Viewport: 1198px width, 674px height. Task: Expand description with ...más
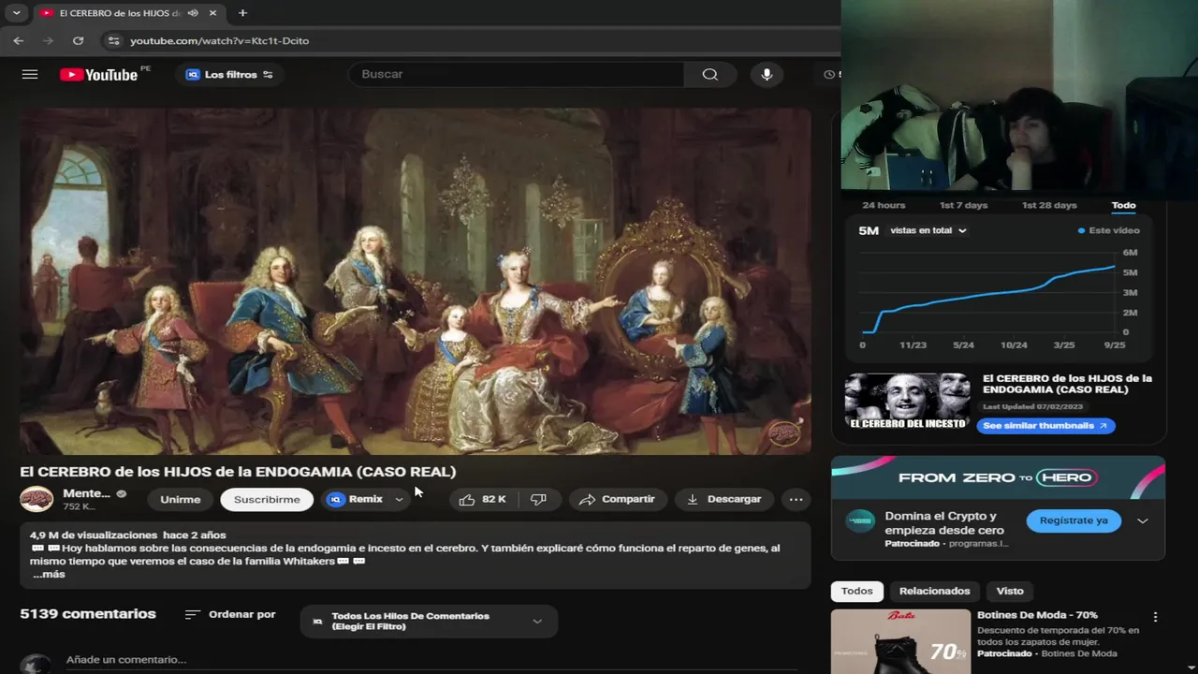coord(49,574)
